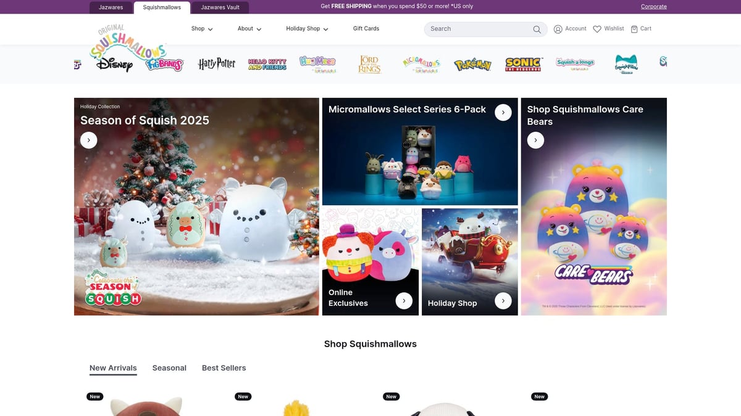Open the shopping Cart icon

click(x=634, y=29)
